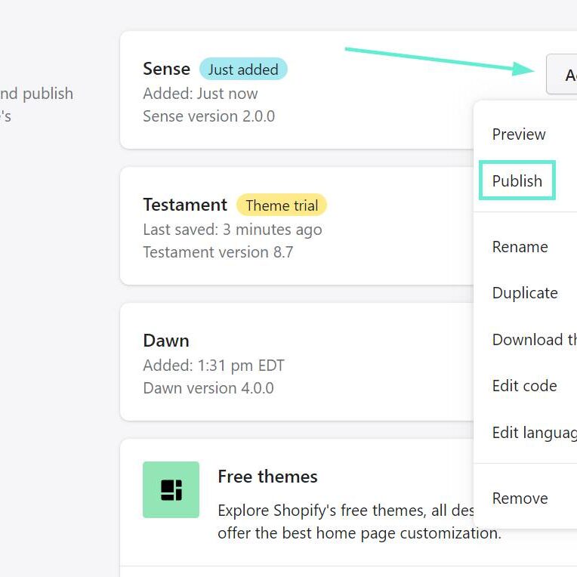This screenshot has height=577, width=577.
Task: Click the Sense theme title
Action: [166, 69]
